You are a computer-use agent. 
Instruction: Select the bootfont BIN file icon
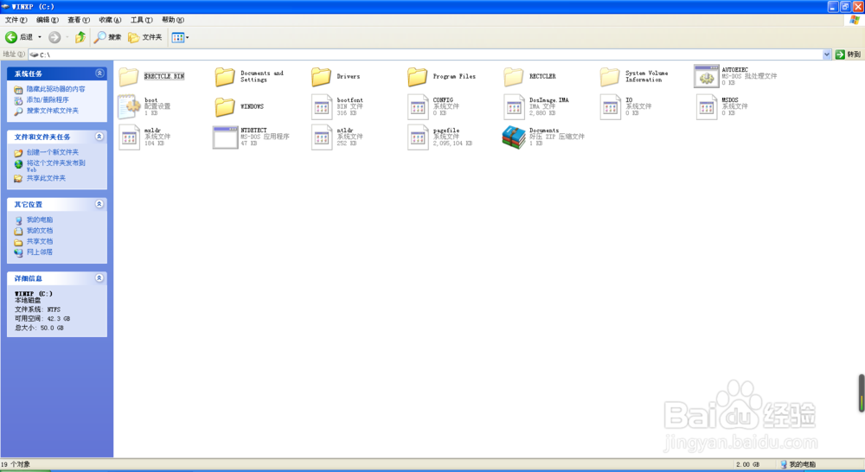[322, 107]
